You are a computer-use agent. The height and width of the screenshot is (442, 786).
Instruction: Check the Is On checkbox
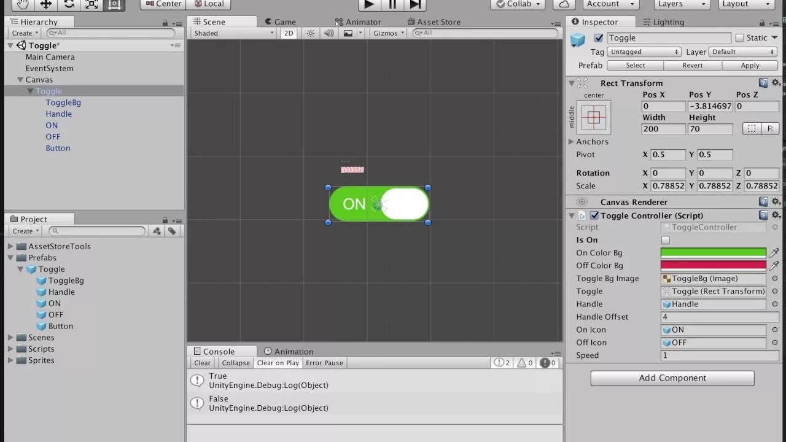pyautogui.click(x=665, y=240)
